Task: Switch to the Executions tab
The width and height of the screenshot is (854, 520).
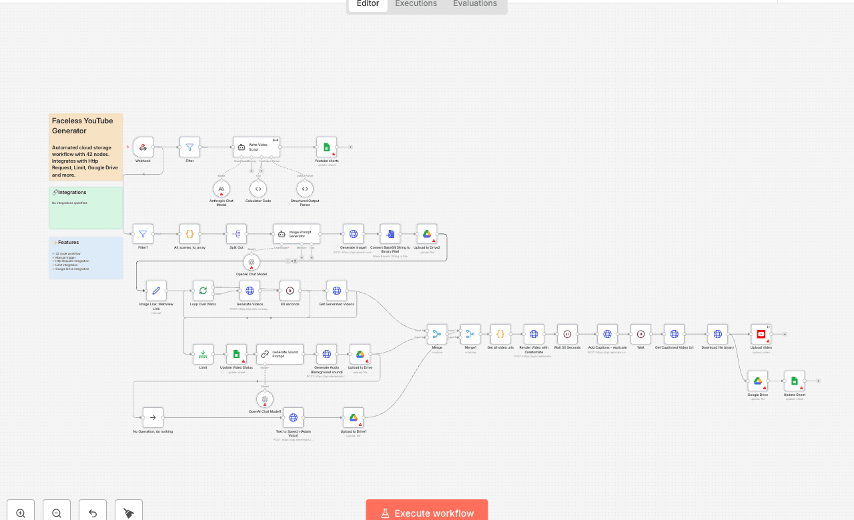Action: pyautogui.click(x=416, y=4)
